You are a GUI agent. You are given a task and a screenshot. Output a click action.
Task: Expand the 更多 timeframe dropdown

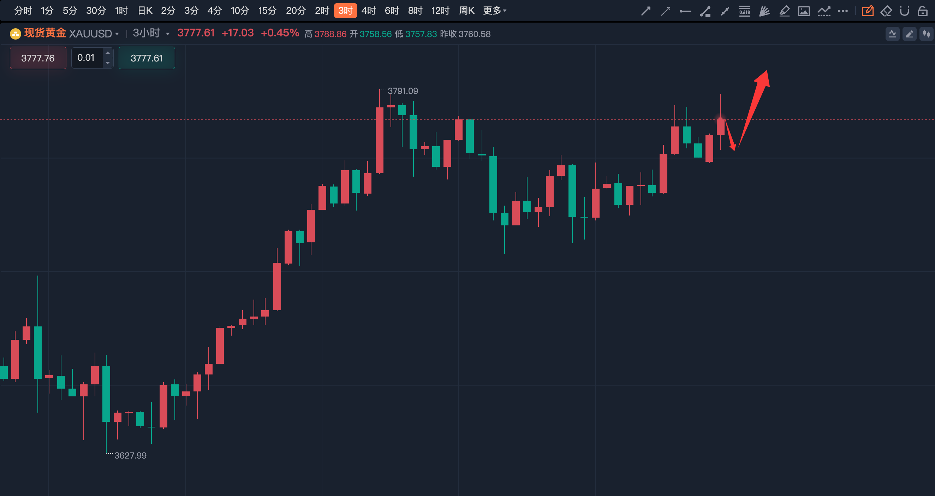pos(494,11)
